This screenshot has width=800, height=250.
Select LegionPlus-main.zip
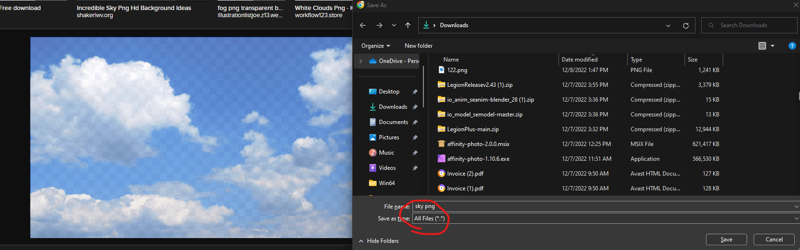click(473, 129)
